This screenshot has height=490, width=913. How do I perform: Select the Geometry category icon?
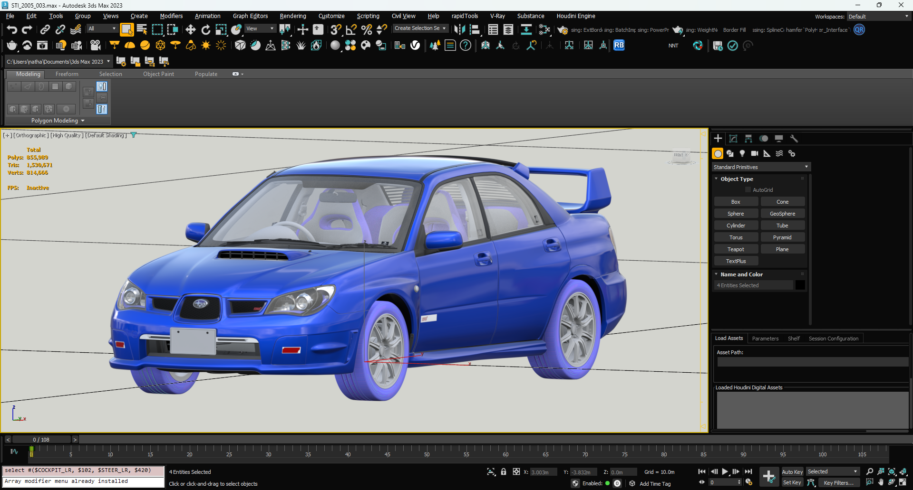pyautogui.click(x=718, y=153)
